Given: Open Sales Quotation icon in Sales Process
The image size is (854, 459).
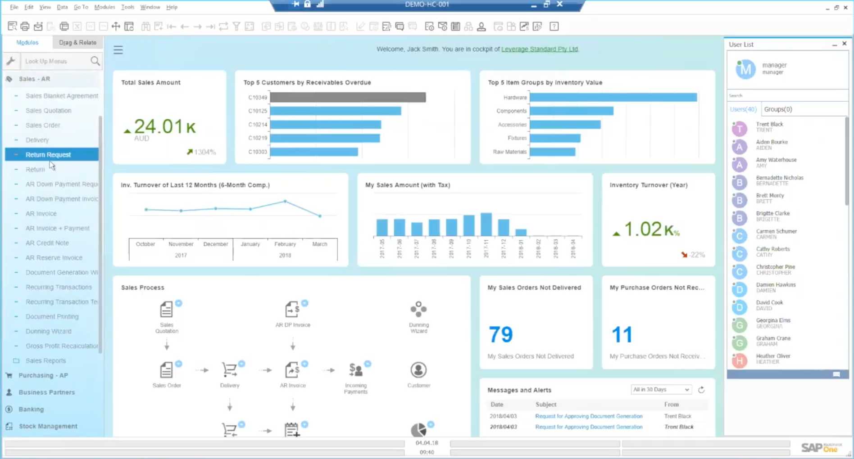Looking at the screenshot, I should pyautogui.click(x=166, y=310).
